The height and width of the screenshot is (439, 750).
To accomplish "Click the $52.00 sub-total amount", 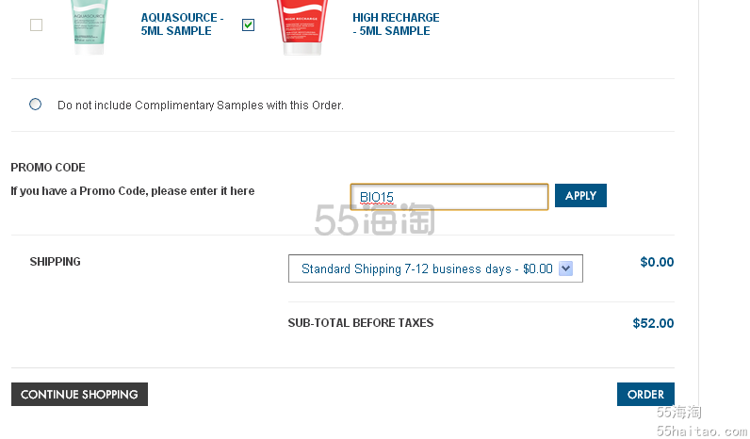I will point(653,323).
